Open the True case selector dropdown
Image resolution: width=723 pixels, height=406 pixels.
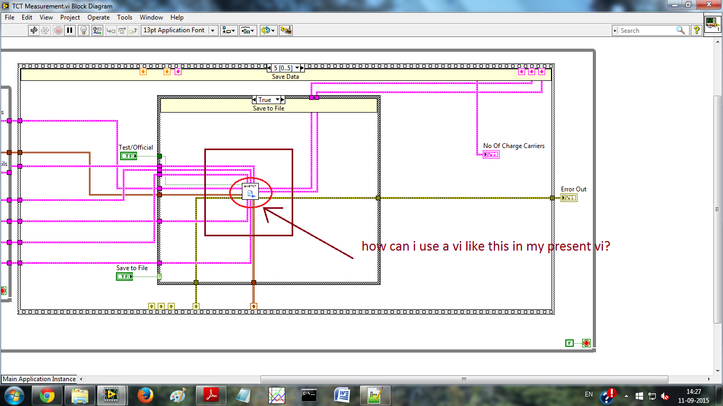(276, 99)
